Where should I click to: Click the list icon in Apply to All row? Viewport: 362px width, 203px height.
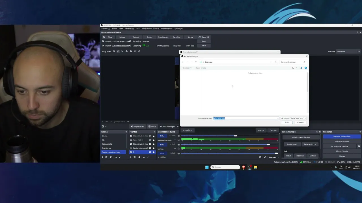(135, 51)
